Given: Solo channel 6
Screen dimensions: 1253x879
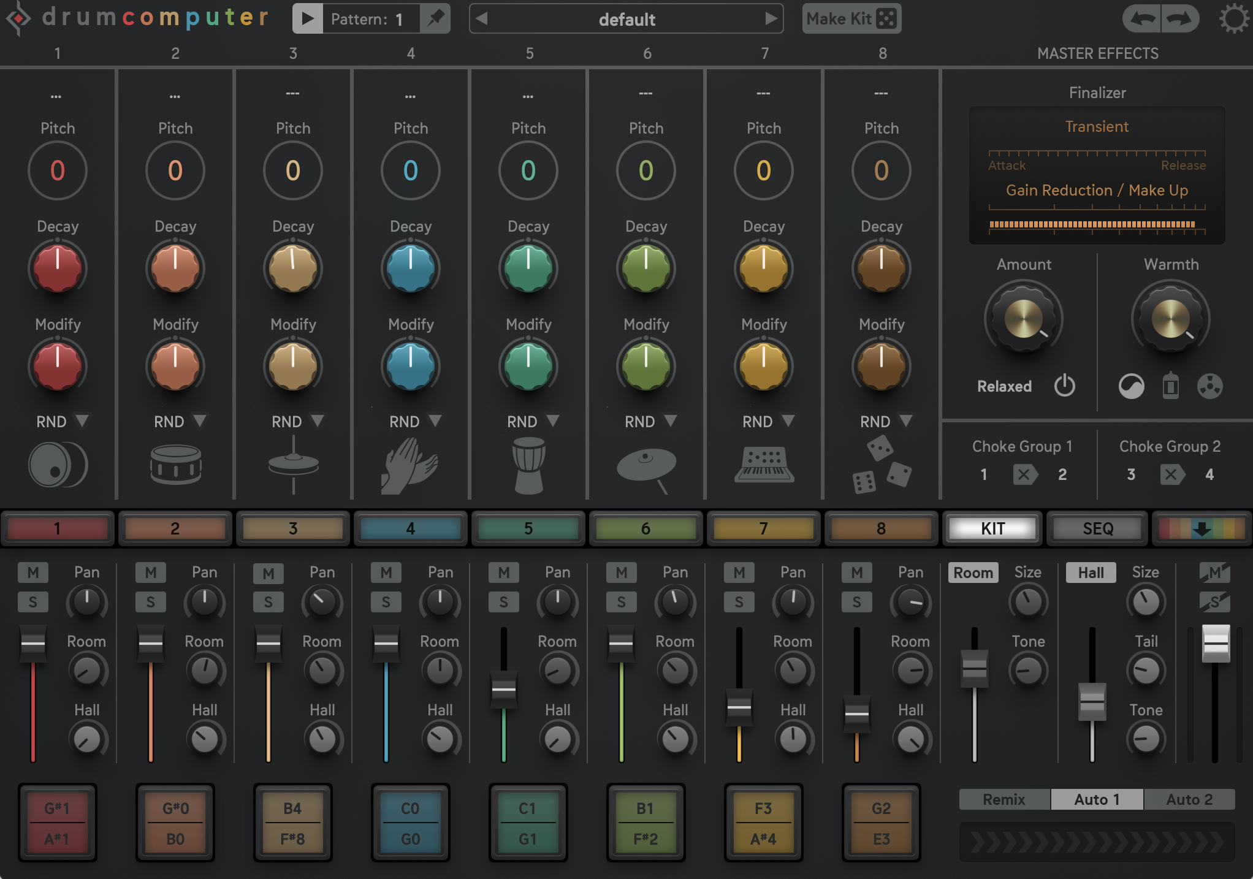Looking at the screenshot, I should coord(622,602).
